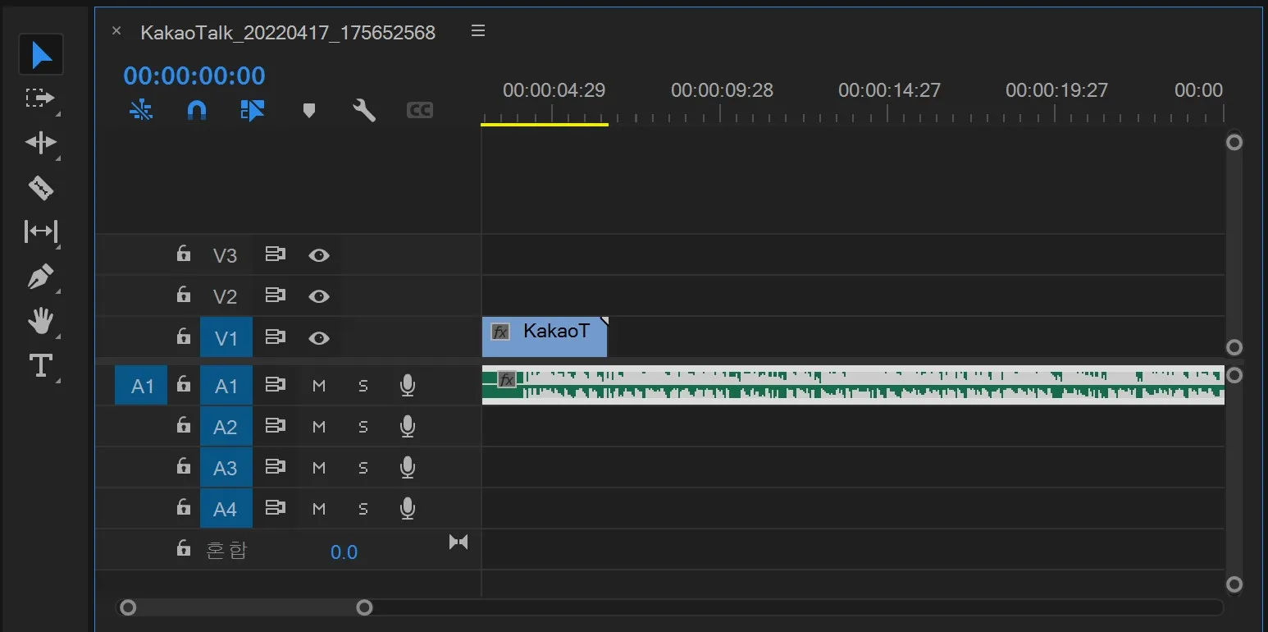The image size is (1268, 632).
Task: Lock the A3 audio track
Action: pyautogui.click(x=184, y=466)
